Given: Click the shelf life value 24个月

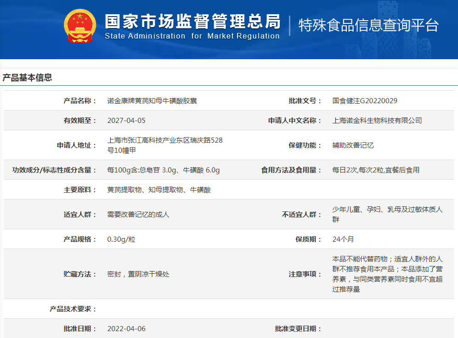Looking at the screenshot, I should 343,239.
